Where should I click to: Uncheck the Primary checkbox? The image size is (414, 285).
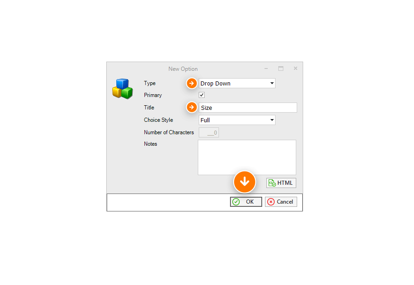pos(202,95)
